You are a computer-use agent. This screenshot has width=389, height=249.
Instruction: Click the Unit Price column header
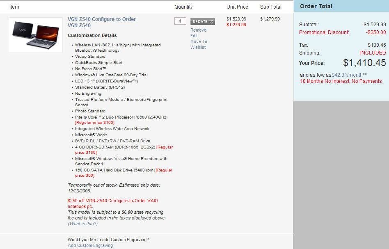point(237,7)
